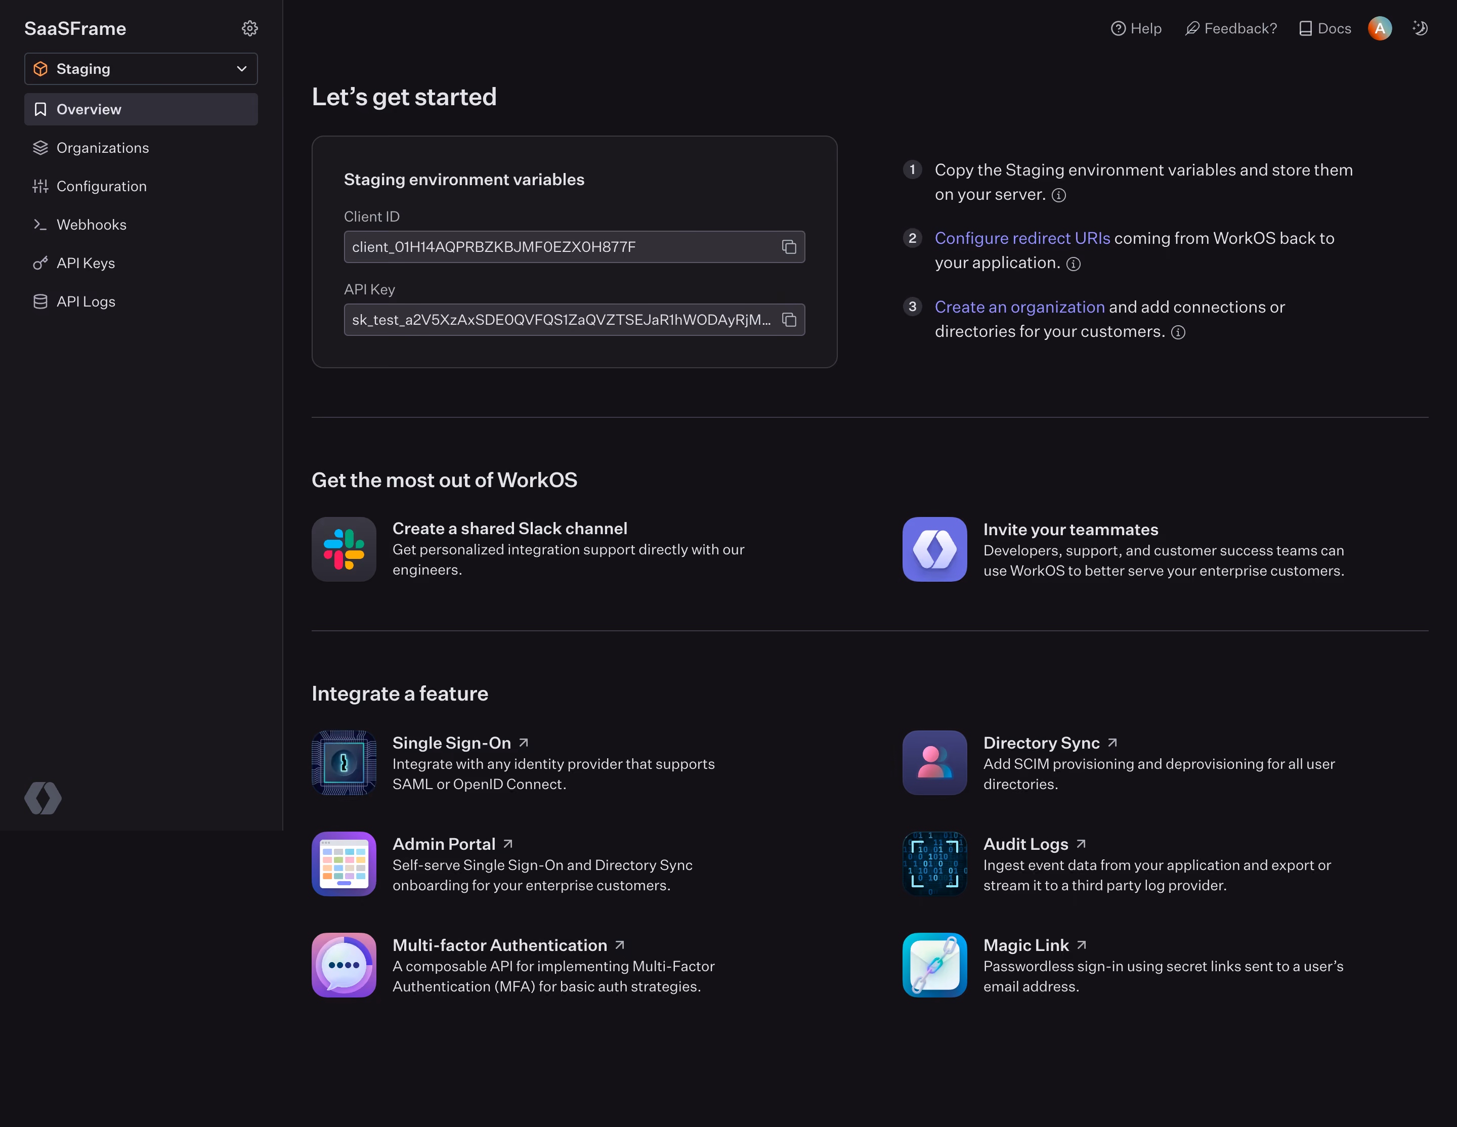This screenshot has width=1457, height=1127.
Task: Open the Help link in header
Action: click(1136, 28)
